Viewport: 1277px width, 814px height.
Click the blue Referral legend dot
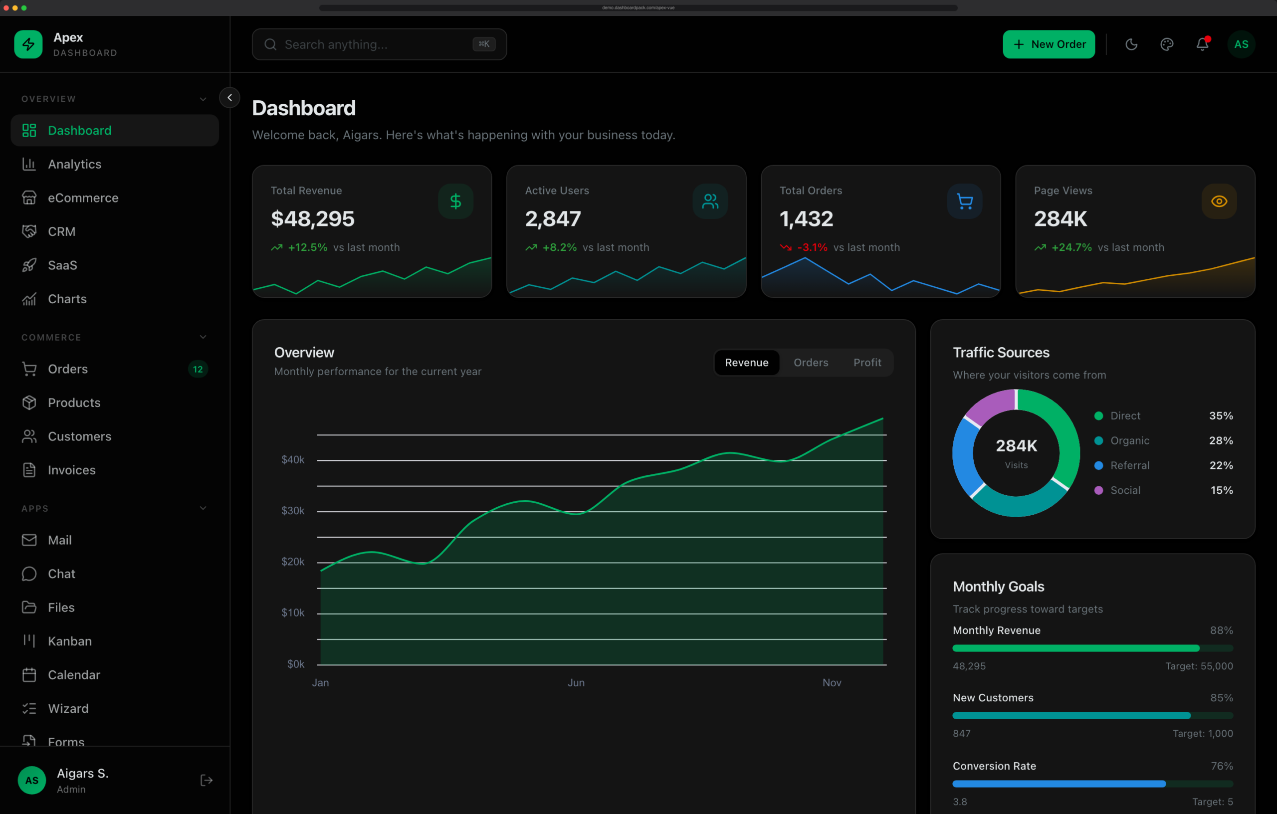click(x=1099, y=465)
